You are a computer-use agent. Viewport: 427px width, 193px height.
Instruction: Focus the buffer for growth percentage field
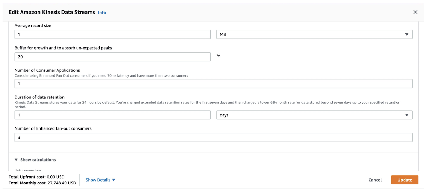point(112,57)
